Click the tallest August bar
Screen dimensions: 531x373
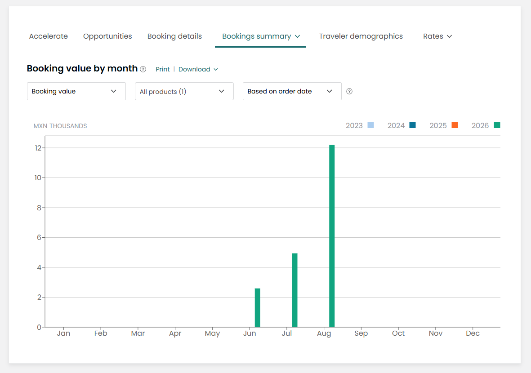(x=332, y=236)
